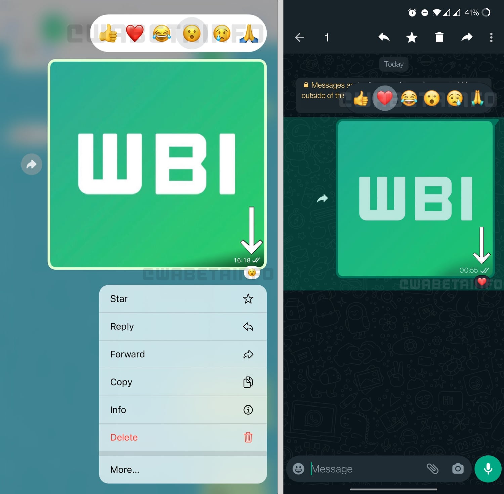View heart reaction badge under dark image

click(482, 282)
